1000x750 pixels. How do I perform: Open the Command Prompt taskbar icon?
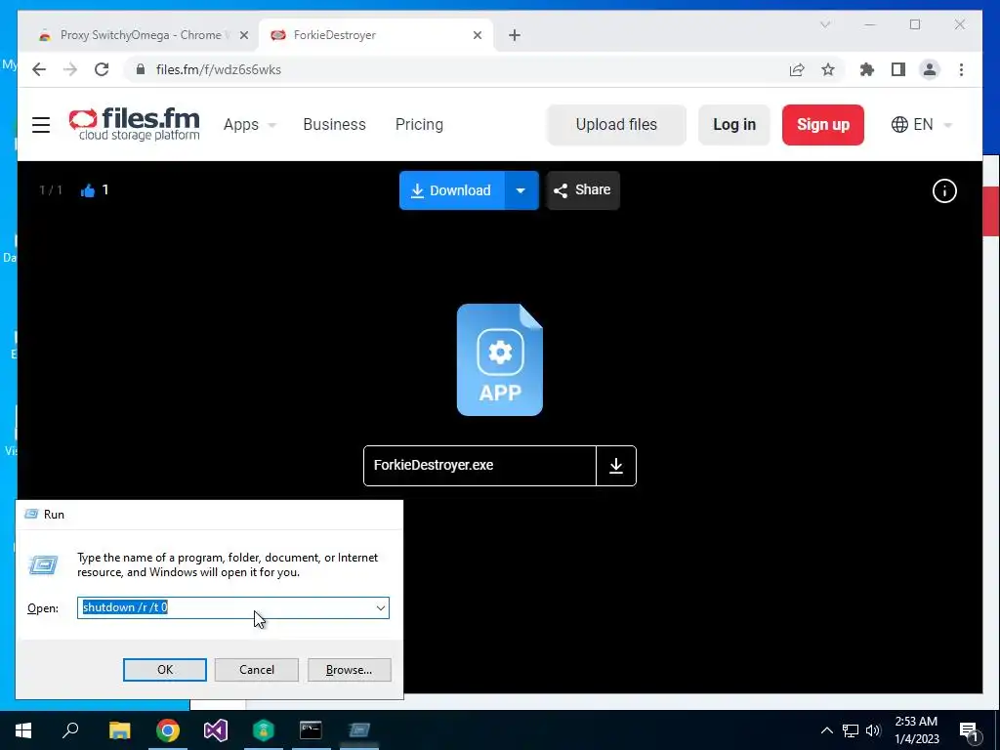click(x=312, y=730)
